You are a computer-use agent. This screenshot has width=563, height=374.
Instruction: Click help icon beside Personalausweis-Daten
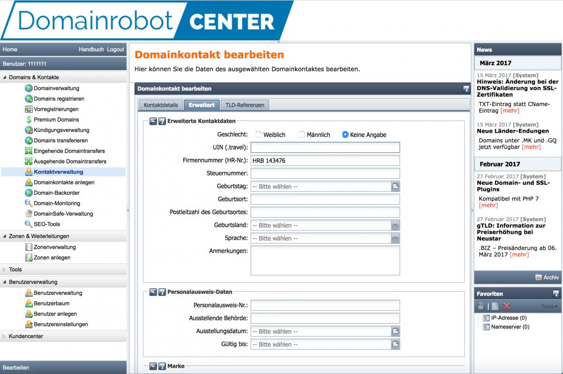tap(162, 292)
